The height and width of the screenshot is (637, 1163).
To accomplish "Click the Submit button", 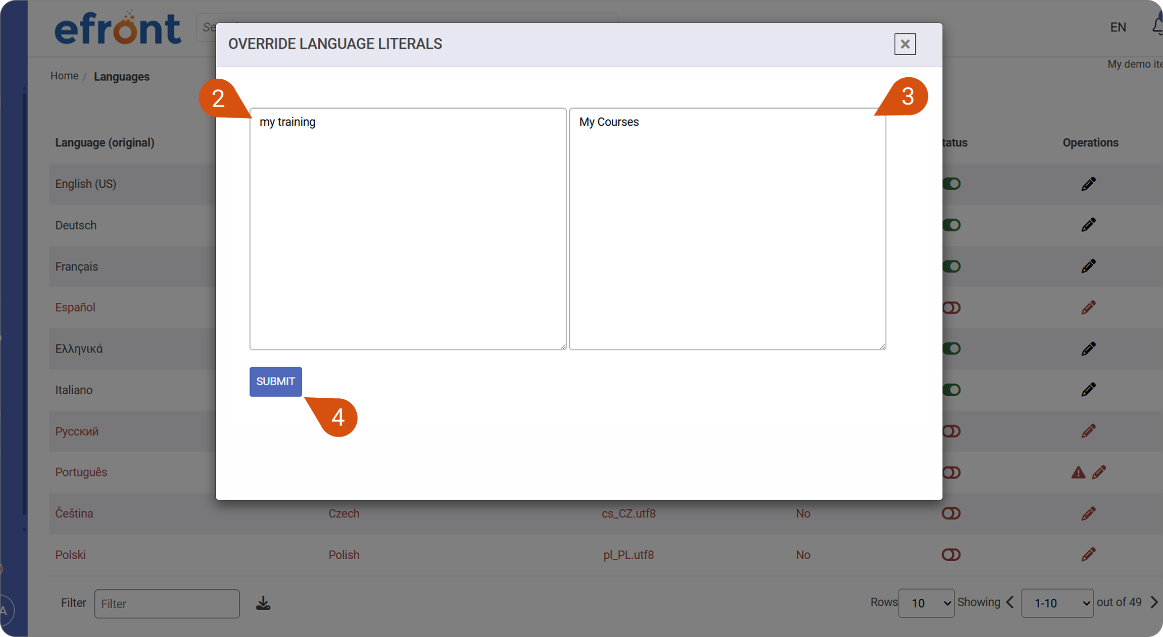I will point(275,382).
